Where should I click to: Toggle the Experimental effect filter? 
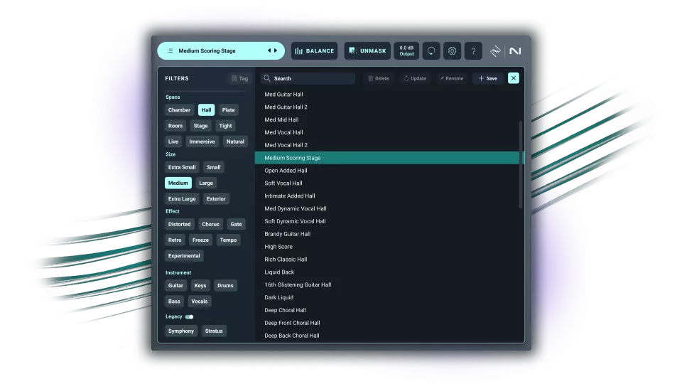pos(184,256)
